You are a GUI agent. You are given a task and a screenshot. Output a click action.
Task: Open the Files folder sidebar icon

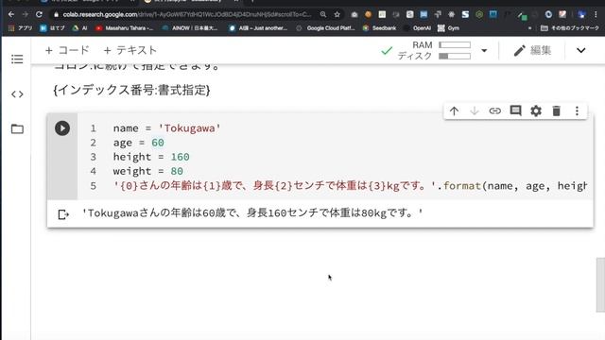tap(17, 128)
